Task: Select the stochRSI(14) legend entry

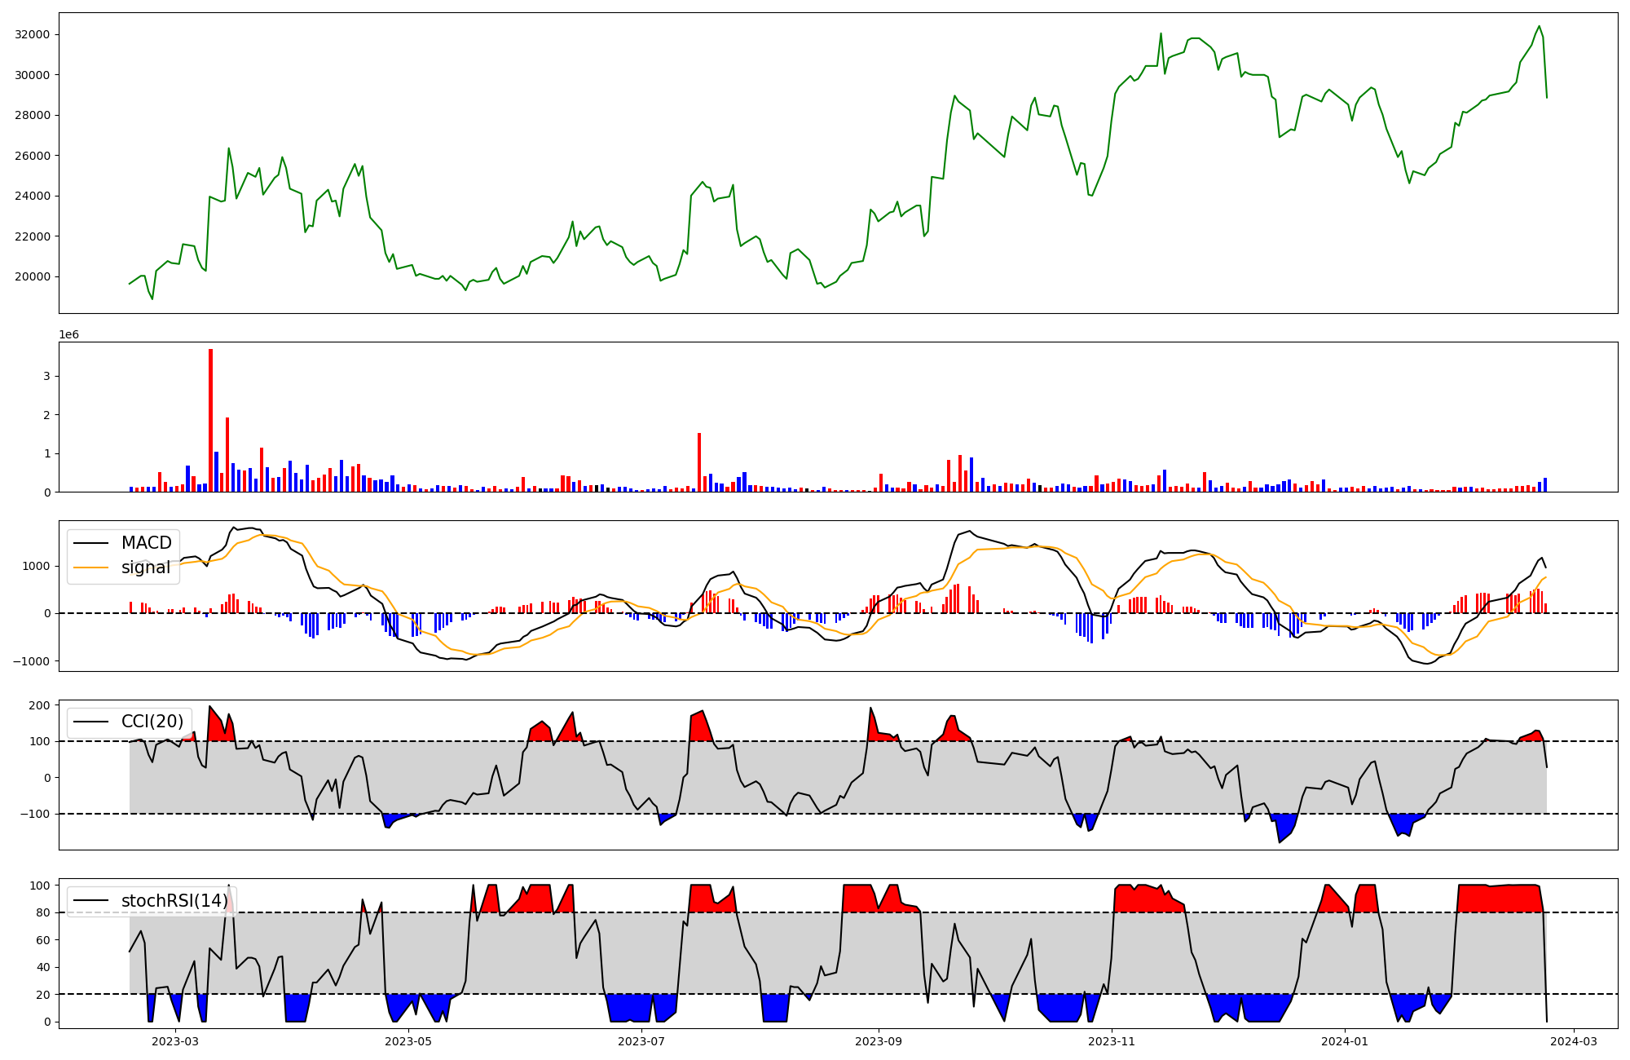Action: pyautogui.click(x=174, y=901)
